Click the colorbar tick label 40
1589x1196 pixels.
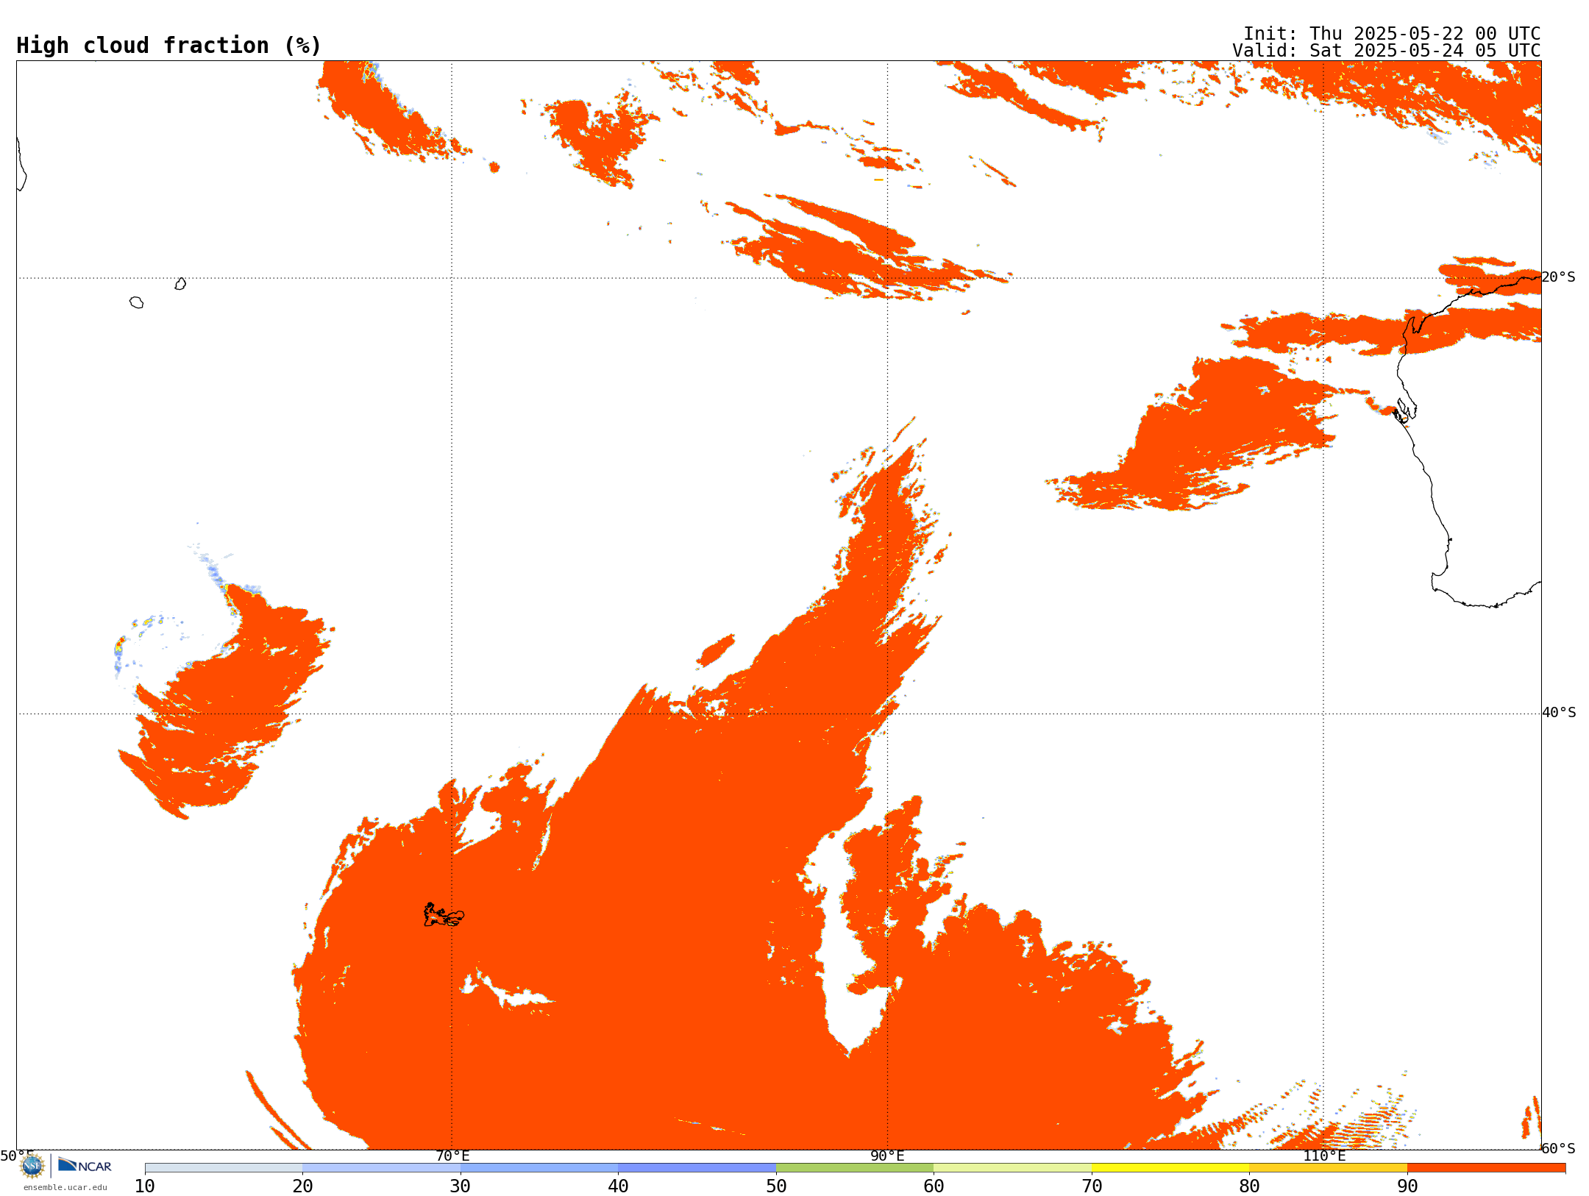click(x=618, y=1186)
